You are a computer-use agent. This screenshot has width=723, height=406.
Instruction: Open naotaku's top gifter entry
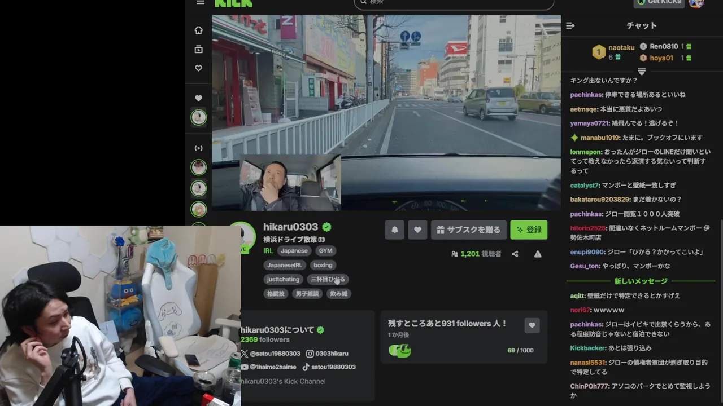613,52
